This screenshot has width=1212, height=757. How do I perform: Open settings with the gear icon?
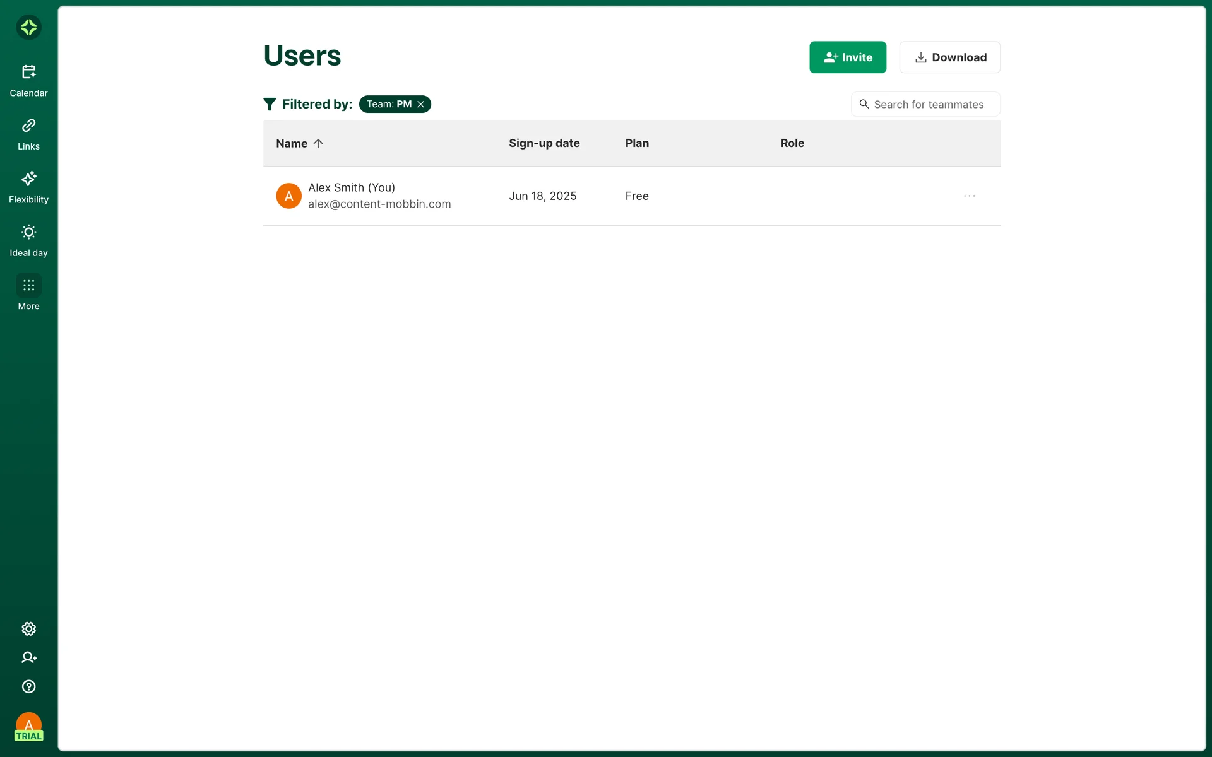[28, 628]
